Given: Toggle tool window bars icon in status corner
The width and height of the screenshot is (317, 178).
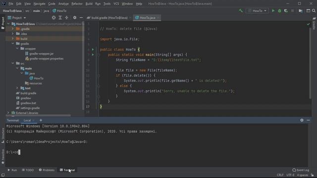Looking at the screenshot, I should click(x=3, y=175).
